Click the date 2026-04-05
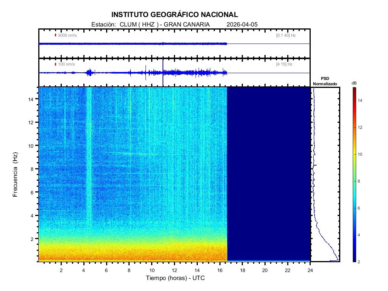 coord(242,24)
